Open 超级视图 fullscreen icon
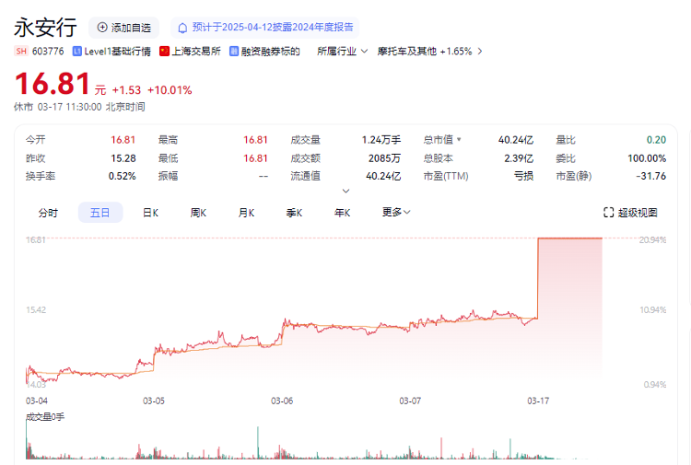The image size is (691, 465). pyautogui.click(x=608, y=213)
